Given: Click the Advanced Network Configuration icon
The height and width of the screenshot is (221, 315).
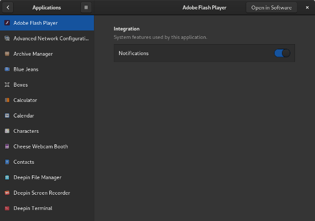Looking at the screenshot, I should tap(7, 38).
